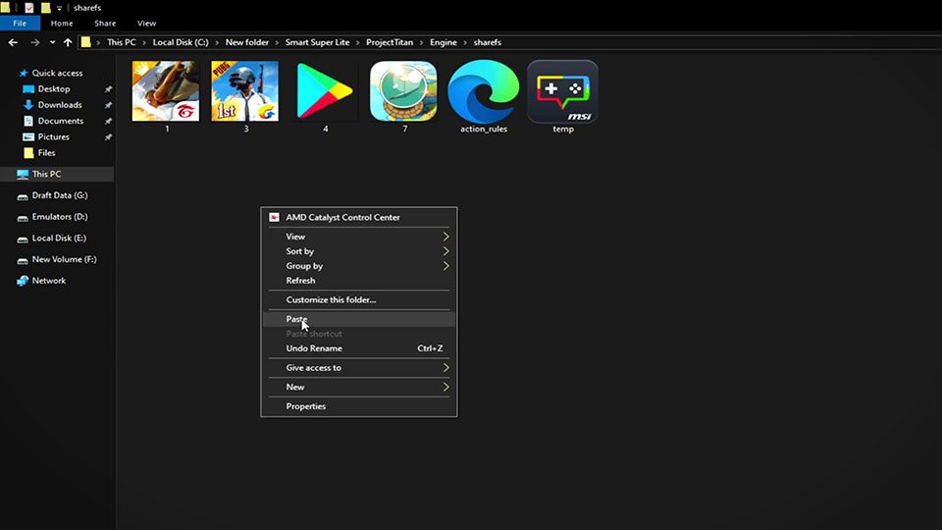Screen dimensions: 942x530
Task: Click the folder icon in address bar
Action: (86, 42)
